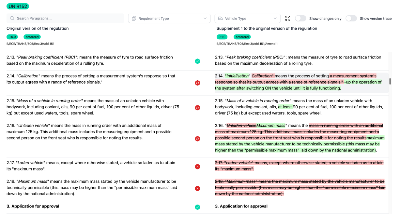400x214 pixels.
Task: Click the Search Paragraphs input field
Action: pos(65,18)
